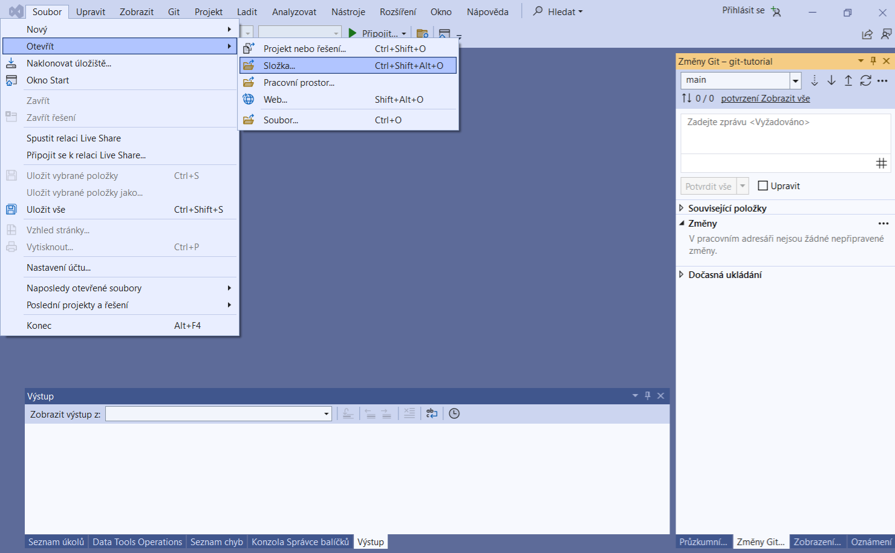Image resolution: width=895 pixels, height=553 pixels.
Task: Click the Git Pull down-arrow icon
Action: [x=832, y=80]
